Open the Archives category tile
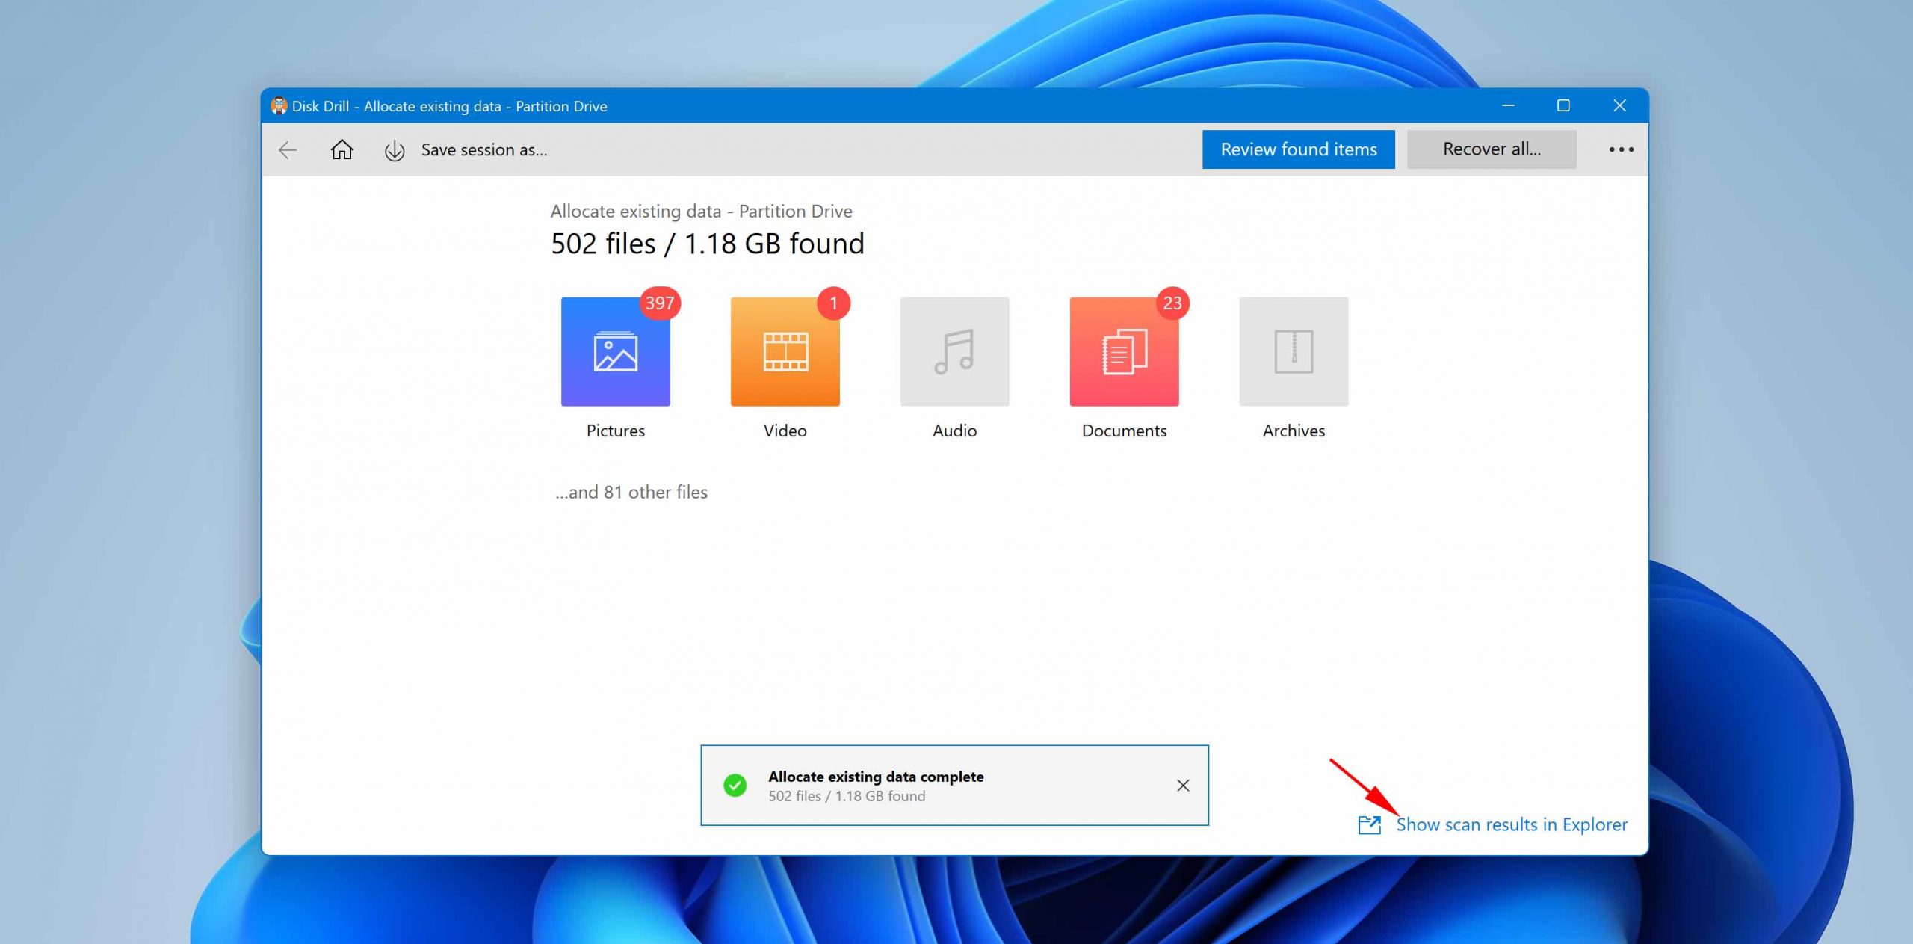This screenshot has height=944, width=1913. 1294,351
